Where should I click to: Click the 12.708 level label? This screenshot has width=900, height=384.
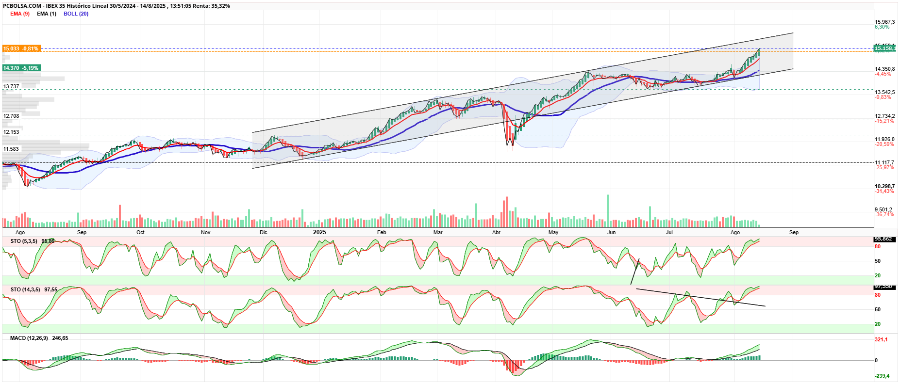coord(11,116)
